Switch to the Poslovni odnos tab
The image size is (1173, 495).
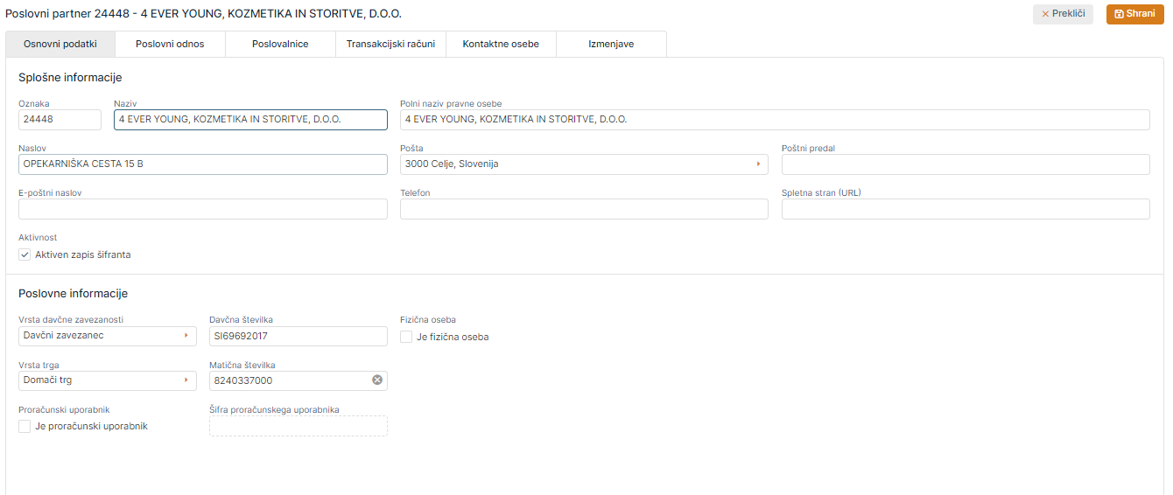coord(170,44)
